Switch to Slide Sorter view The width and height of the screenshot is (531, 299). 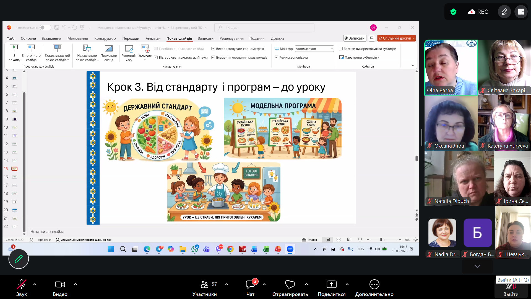(339, 240)
